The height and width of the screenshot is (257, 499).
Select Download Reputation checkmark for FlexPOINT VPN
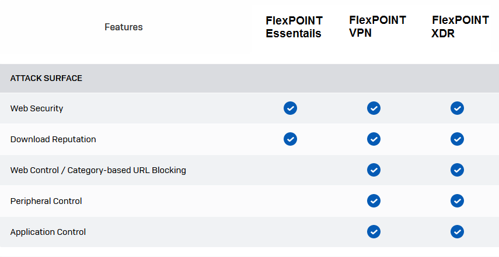374,139
